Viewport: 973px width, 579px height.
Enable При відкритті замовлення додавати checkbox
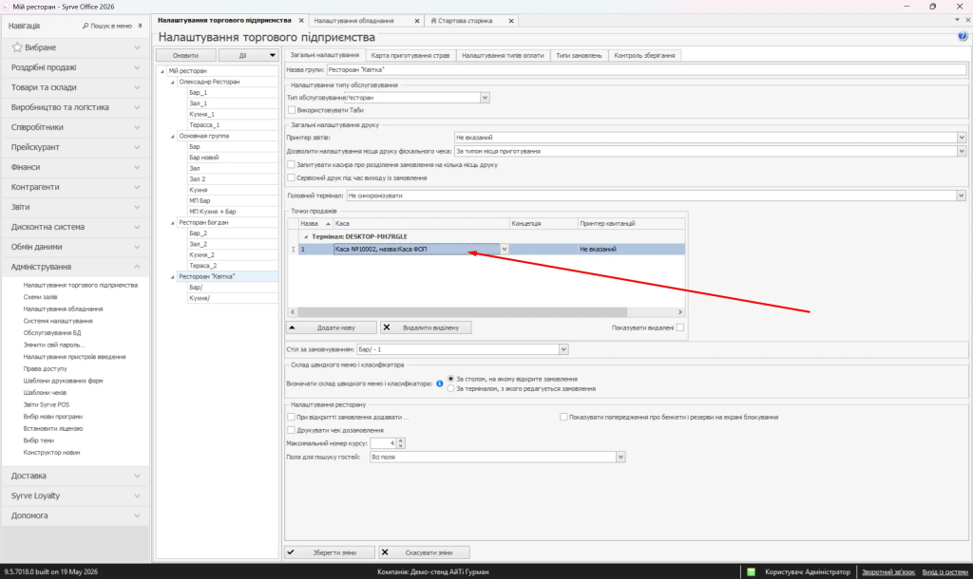click(291, 418)
